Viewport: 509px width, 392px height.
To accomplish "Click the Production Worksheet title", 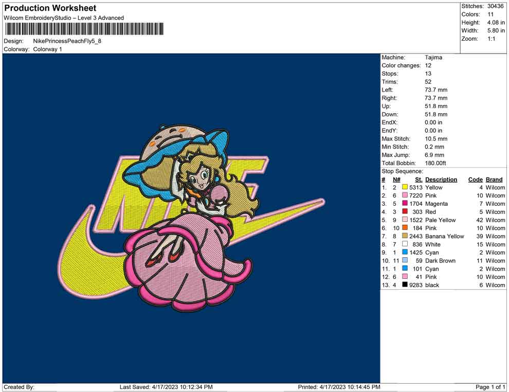I will pos(50,8).
